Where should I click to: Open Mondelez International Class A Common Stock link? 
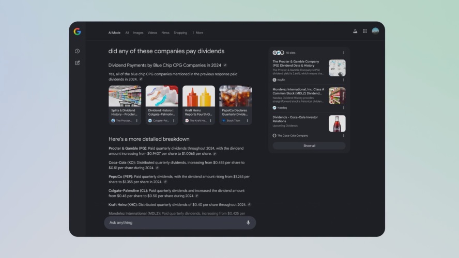pyautogui.click(x=298, y=91)
